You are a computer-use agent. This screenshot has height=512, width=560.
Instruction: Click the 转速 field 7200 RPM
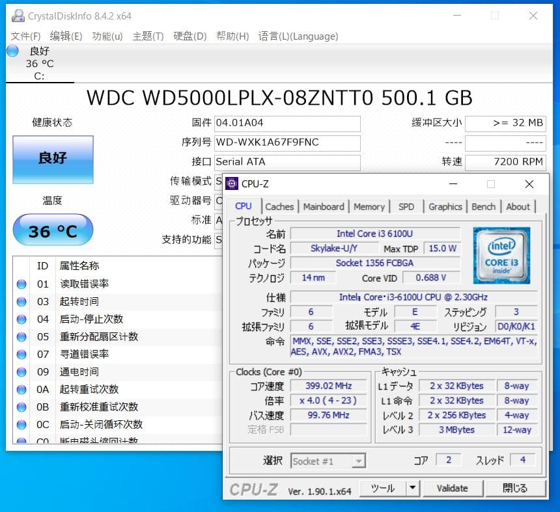[505, 163]
